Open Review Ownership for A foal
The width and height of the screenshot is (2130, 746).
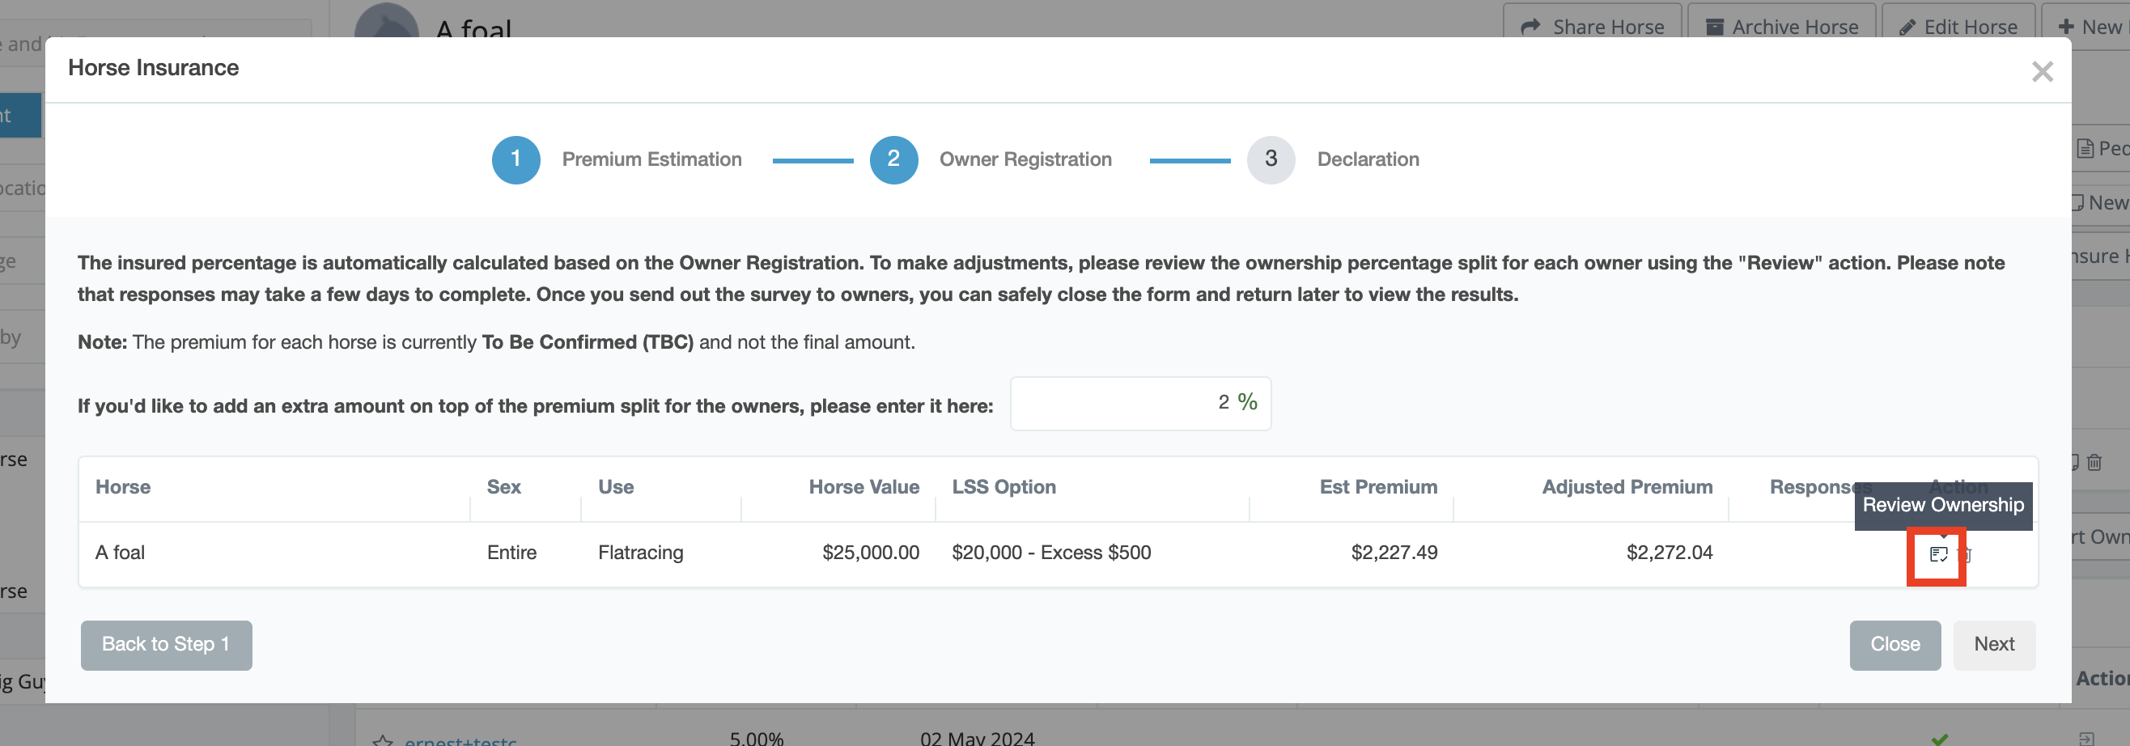pyautogui.click(x=1937, y=554)
